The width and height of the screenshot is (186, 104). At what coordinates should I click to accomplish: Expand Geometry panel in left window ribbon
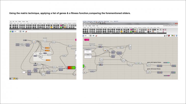21,29
